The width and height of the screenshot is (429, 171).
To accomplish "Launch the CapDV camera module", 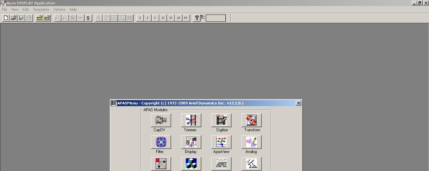I will click(161, 120).
